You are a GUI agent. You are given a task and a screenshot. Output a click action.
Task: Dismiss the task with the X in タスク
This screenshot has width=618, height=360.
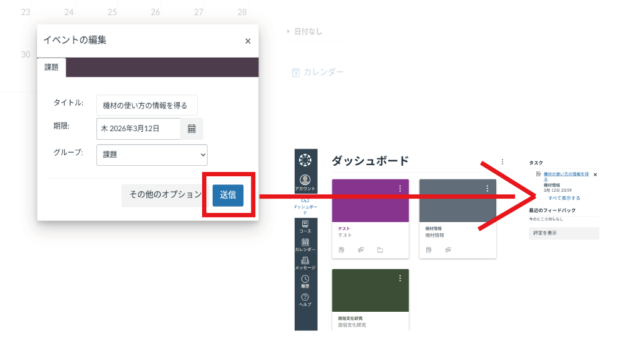coord(595,174)
